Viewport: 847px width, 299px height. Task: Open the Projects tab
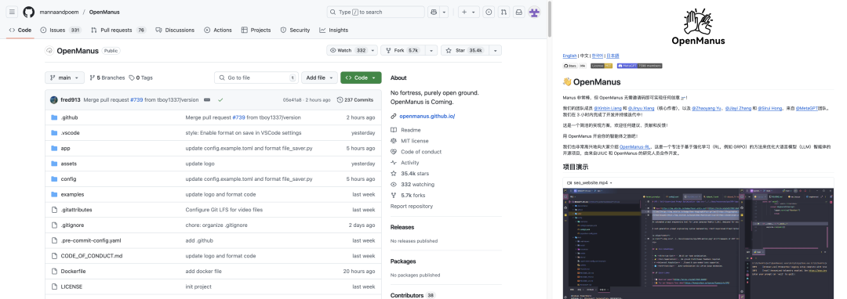[x=256, y=31]
